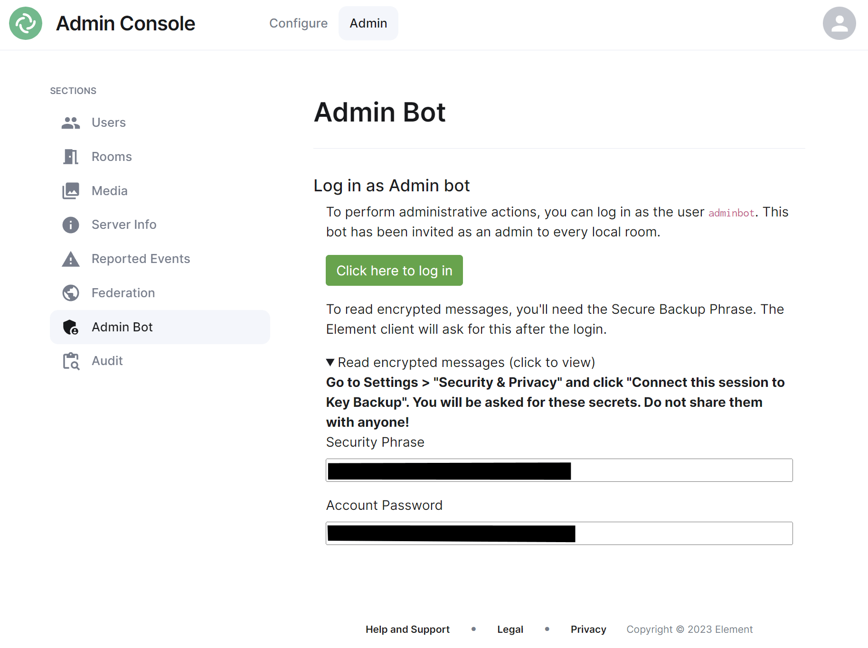Click the green 'Click here to log in' button

click(x=394, y=271)
